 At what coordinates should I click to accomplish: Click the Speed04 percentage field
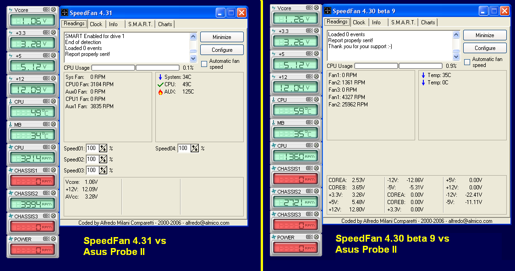(184, 148)
